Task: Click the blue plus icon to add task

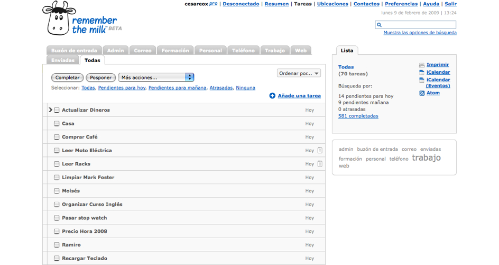Action: click(272, 96)
